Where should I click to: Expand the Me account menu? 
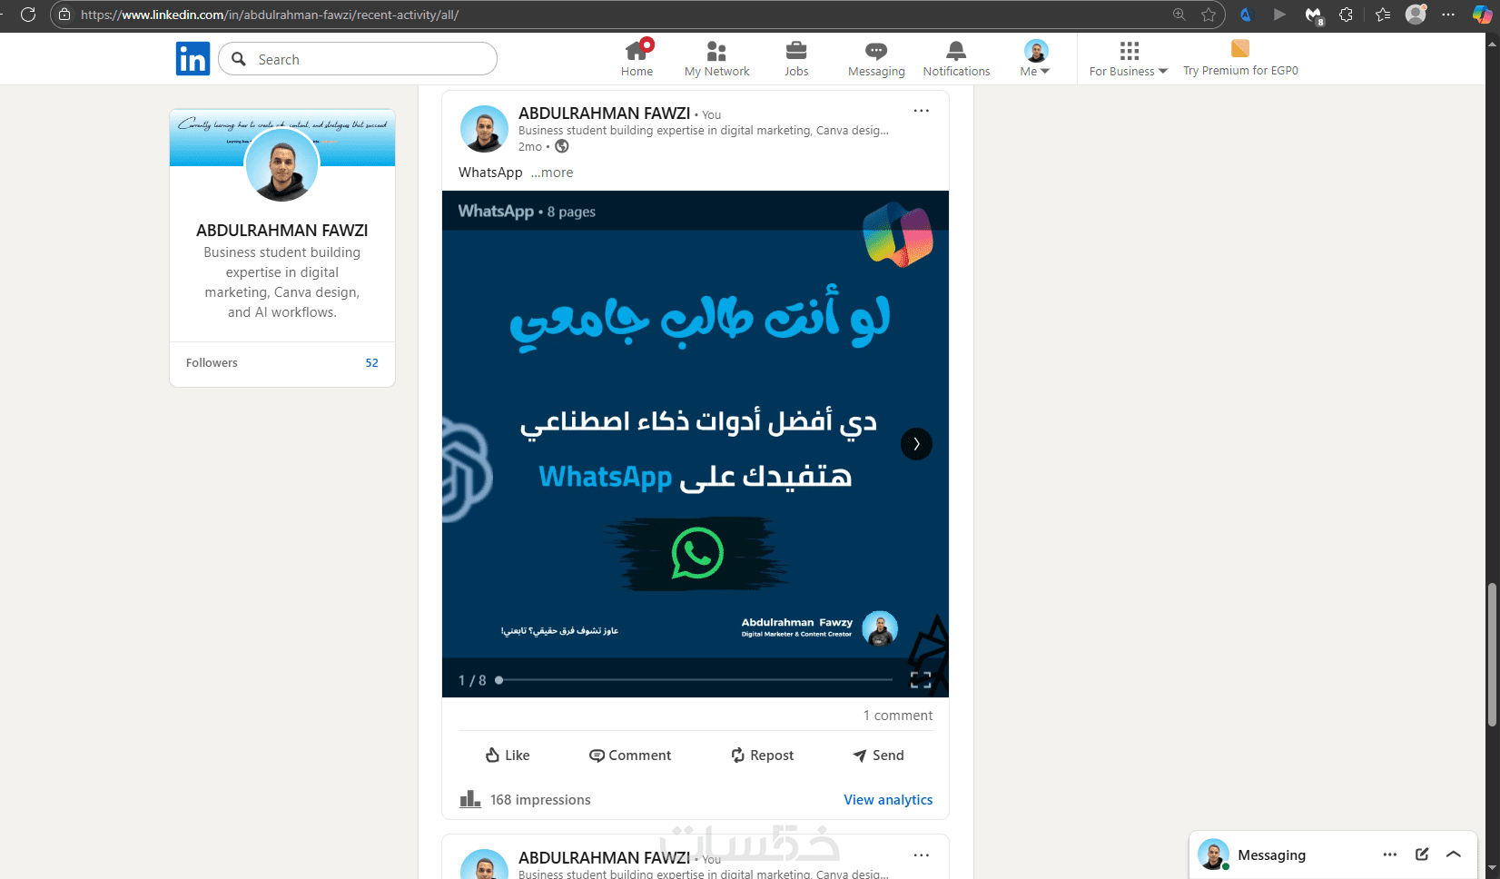pos(1035,58)
